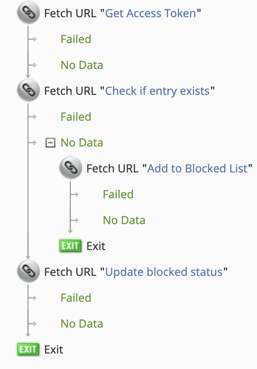Image resolution: width=257 pixels, height=369 pixels.
Task: Open the Add to Blocked List link
Action: [x=197, y=169]
